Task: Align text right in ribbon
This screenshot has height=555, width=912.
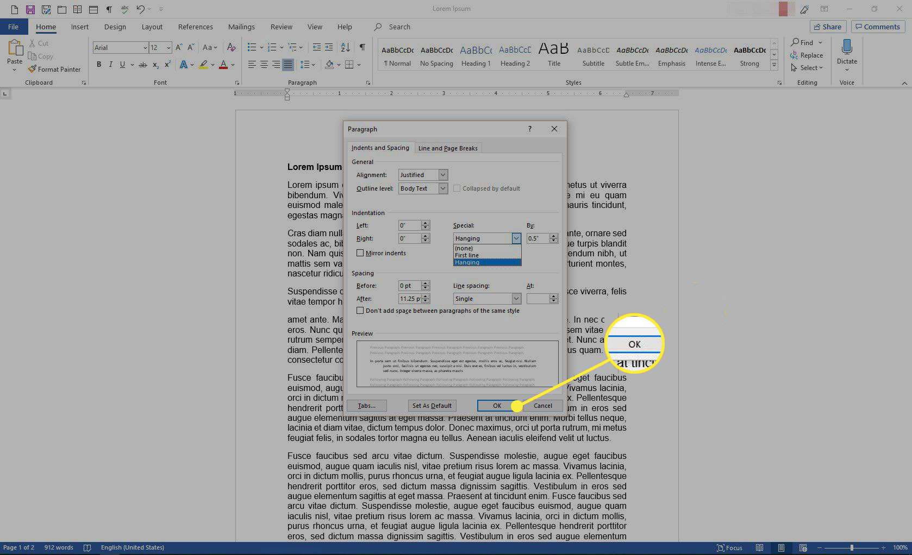Action: point(276,65)
